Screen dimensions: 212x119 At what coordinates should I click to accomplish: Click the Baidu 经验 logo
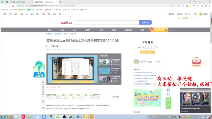tap(67, 23)
